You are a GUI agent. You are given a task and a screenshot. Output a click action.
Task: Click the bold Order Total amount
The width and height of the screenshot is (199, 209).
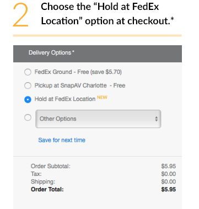pos(169,189)
